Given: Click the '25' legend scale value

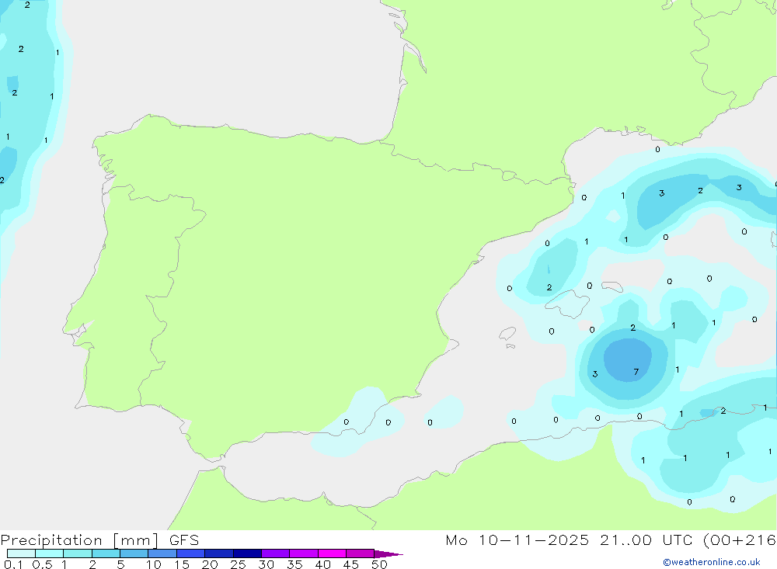Looking at the screenshot, I should pyautogui.click(x=238, y=564).
